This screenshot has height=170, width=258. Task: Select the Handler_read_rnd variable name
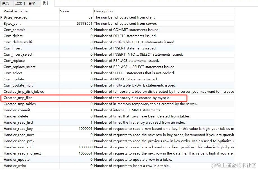click(18, 147)
